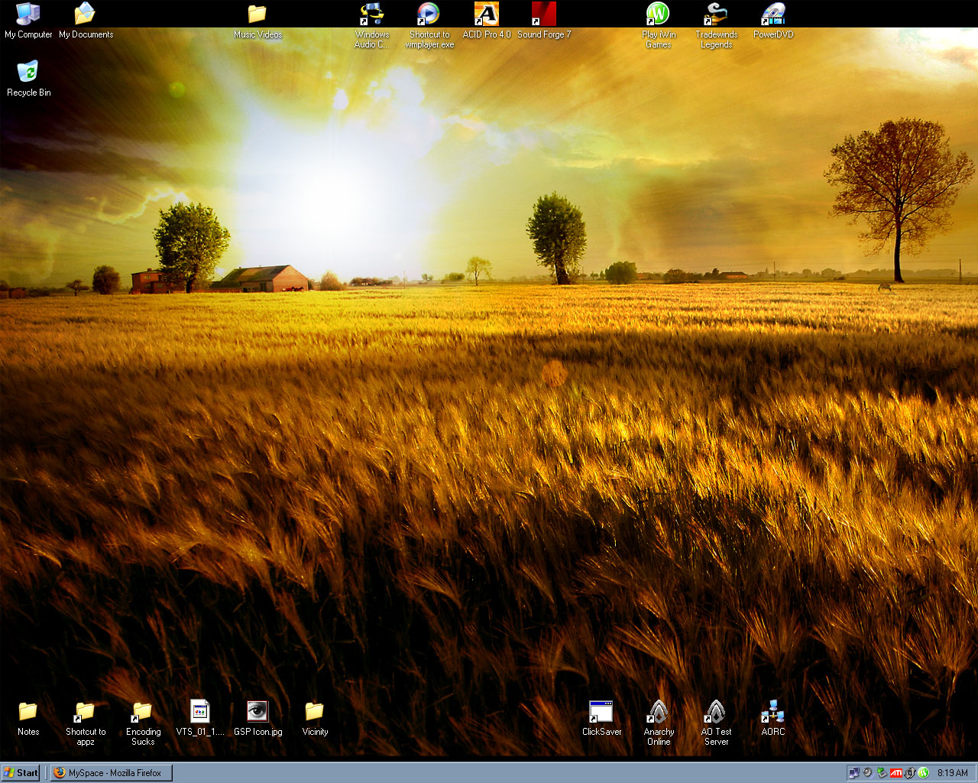Select the GSP Icon.jpg file
This screenshot has height=783, width=978.
tap(257, 713)
